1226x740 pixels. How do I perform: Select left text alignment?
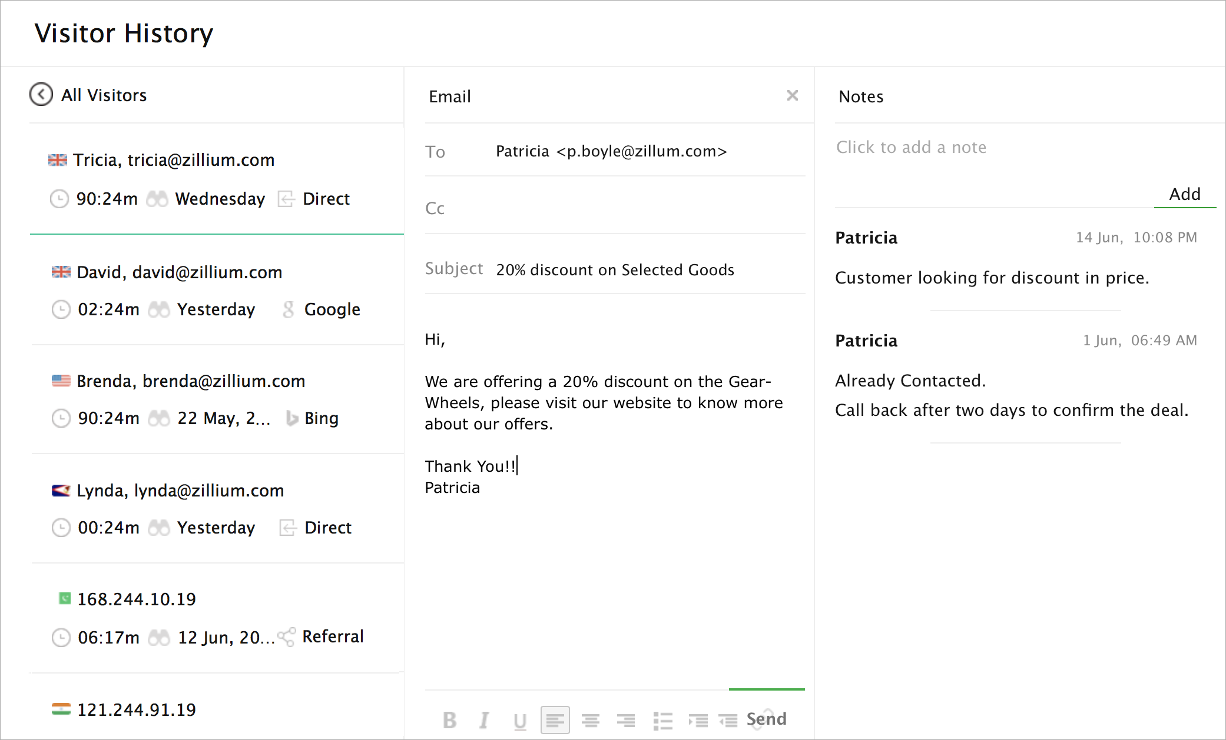pos(555,720)
